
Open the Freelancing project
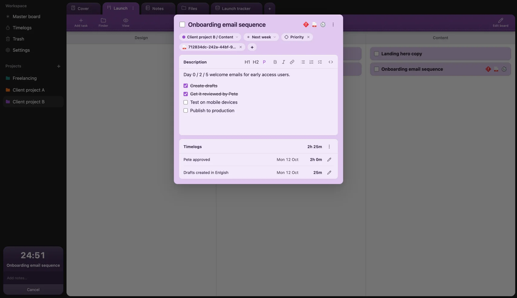[x=24, y=78]
